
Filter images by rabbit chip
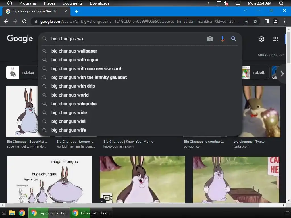coord(255,72)
